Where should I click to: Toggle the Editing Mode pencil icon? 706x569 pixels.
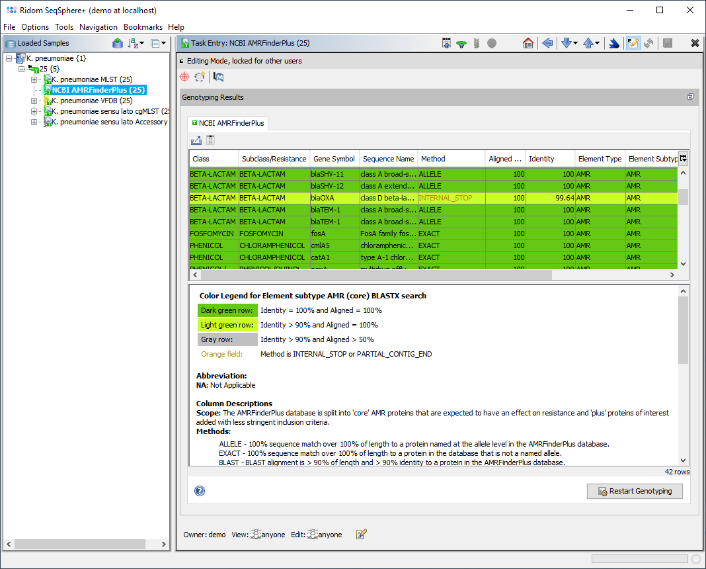(633, 43)
